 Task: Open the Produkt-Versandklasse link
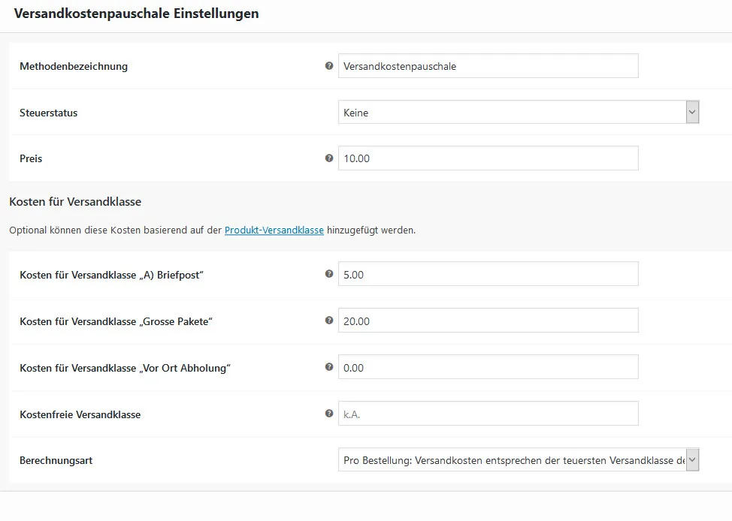(274, 230)
